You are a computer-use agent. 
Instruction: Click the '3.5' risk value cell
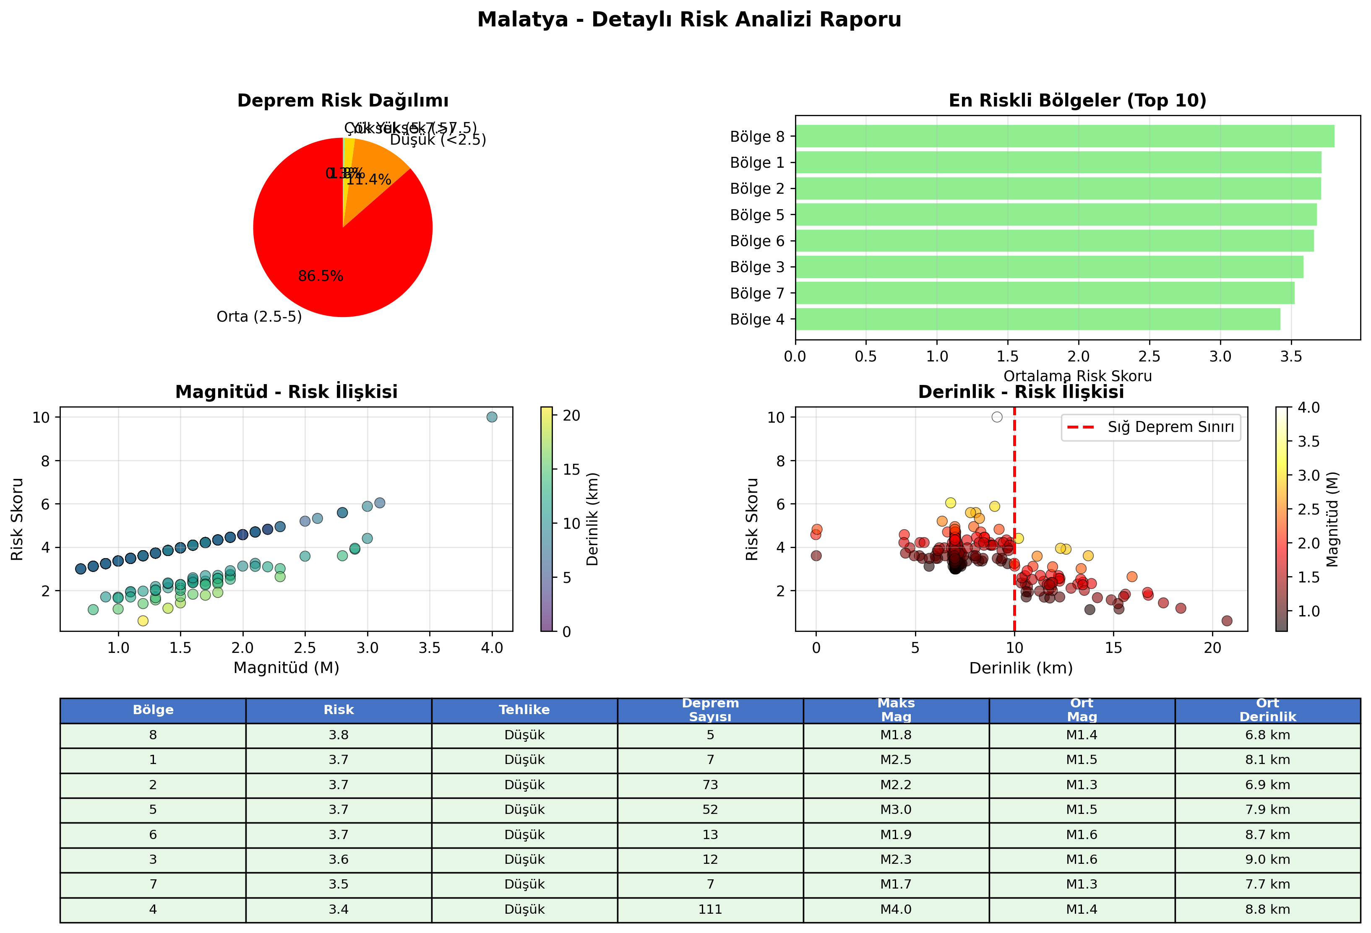pyautogui.click(x=339, y=885)
